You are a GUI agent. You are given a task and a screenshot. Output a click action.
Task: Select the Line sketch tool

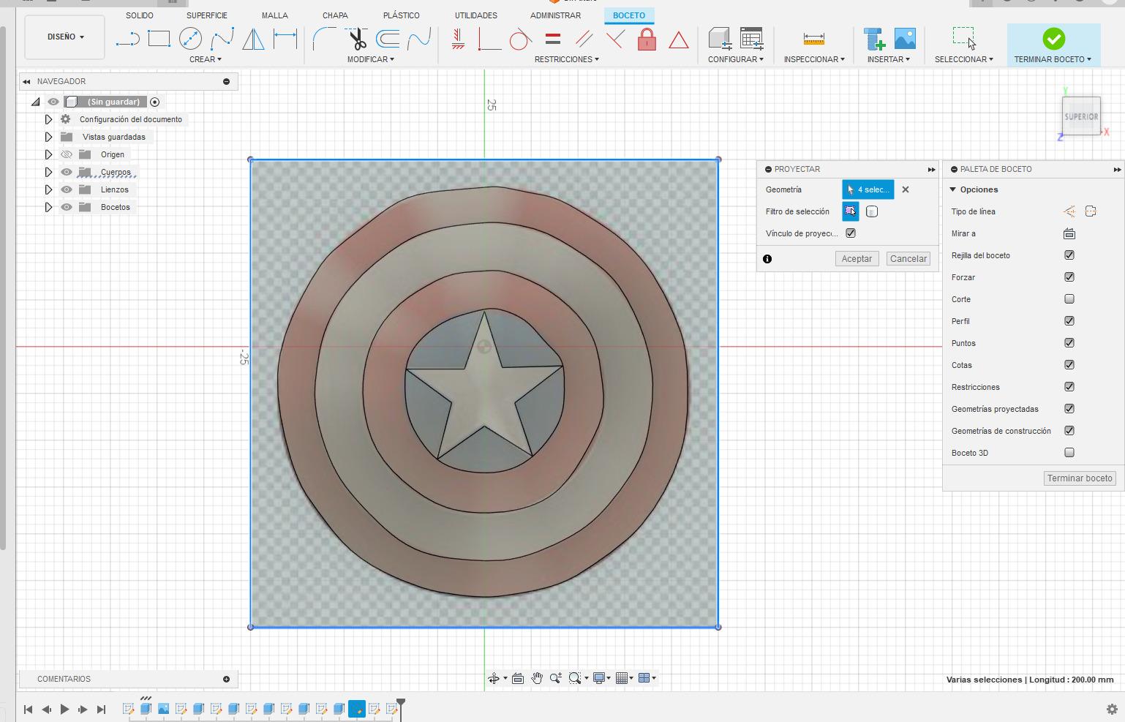pos(127,39)
